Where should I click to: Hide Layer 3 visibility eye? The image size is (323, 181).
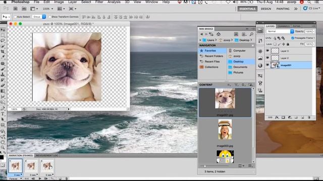tap(267, 51)
